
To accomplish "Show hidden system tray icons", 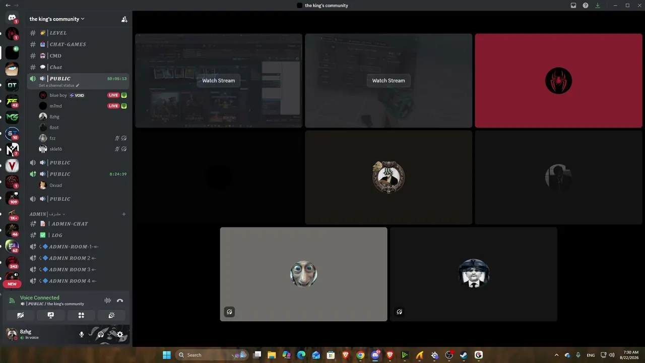I will [x=556, y=355].
